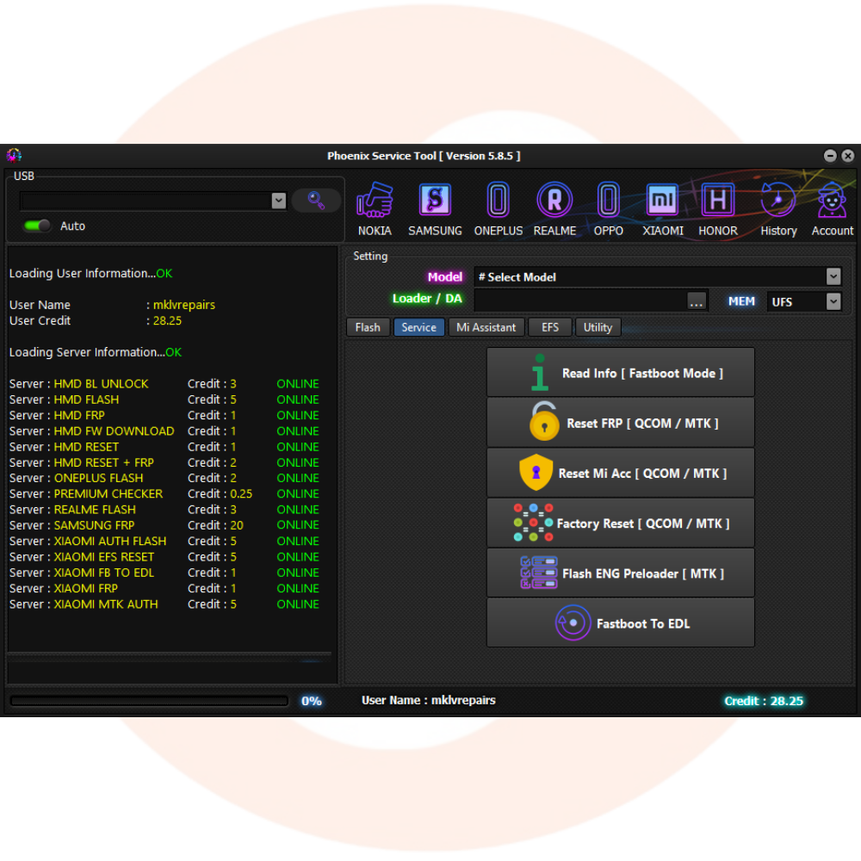Open the HONOR brand section
This screenshot has width=861, height=861.
[718, 209]
